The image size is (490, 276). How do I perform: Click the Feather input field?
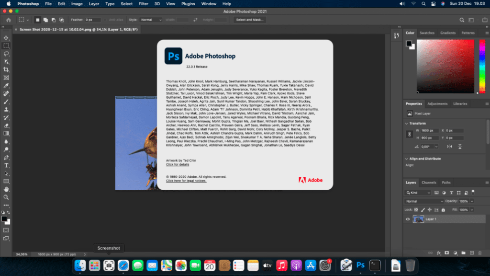(93, 20)
